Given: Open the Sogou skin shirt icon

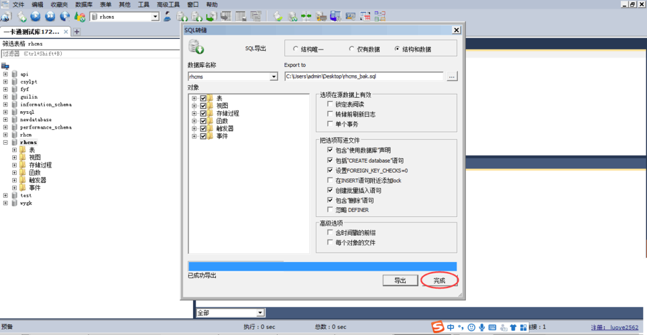Looking at the screenshot, I should click(x=513, y=327).
